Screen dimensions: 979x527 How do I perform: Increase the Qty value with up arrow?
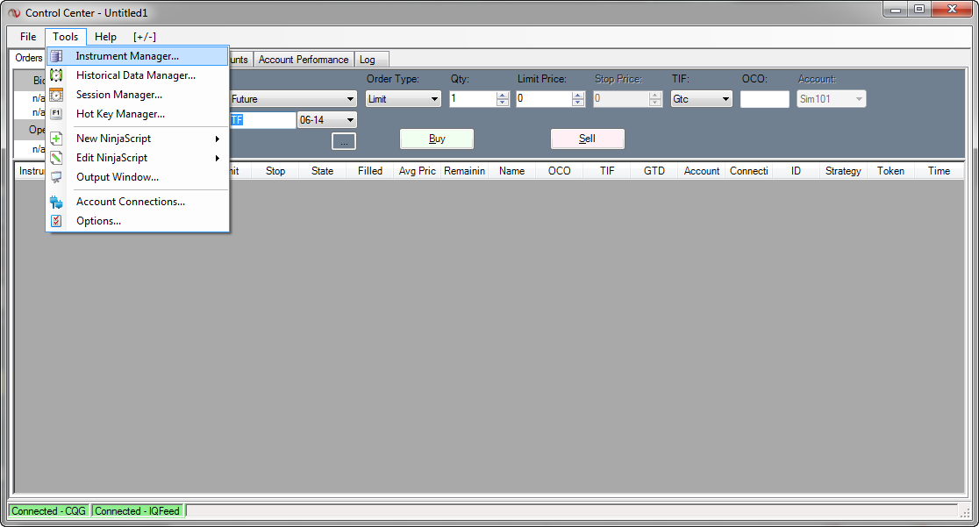[x=503, y=95]
